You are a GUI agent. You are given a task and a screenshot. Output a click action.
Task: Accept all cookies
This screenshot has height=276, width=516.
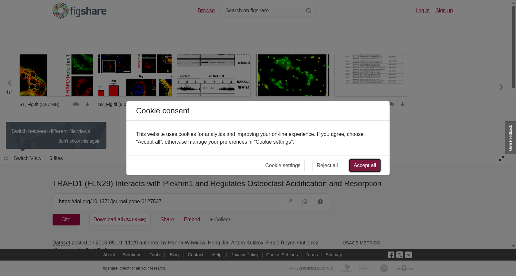point(365,166)
